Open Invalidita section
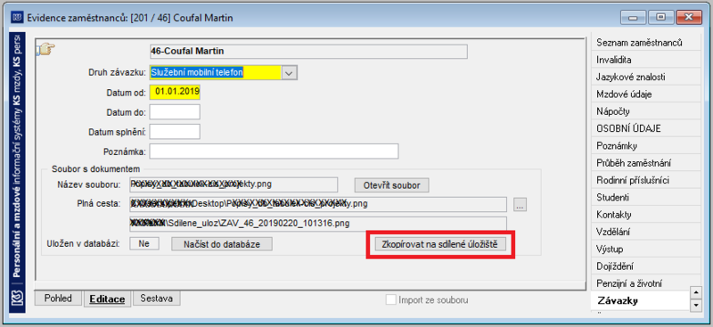 coord(646,60)
